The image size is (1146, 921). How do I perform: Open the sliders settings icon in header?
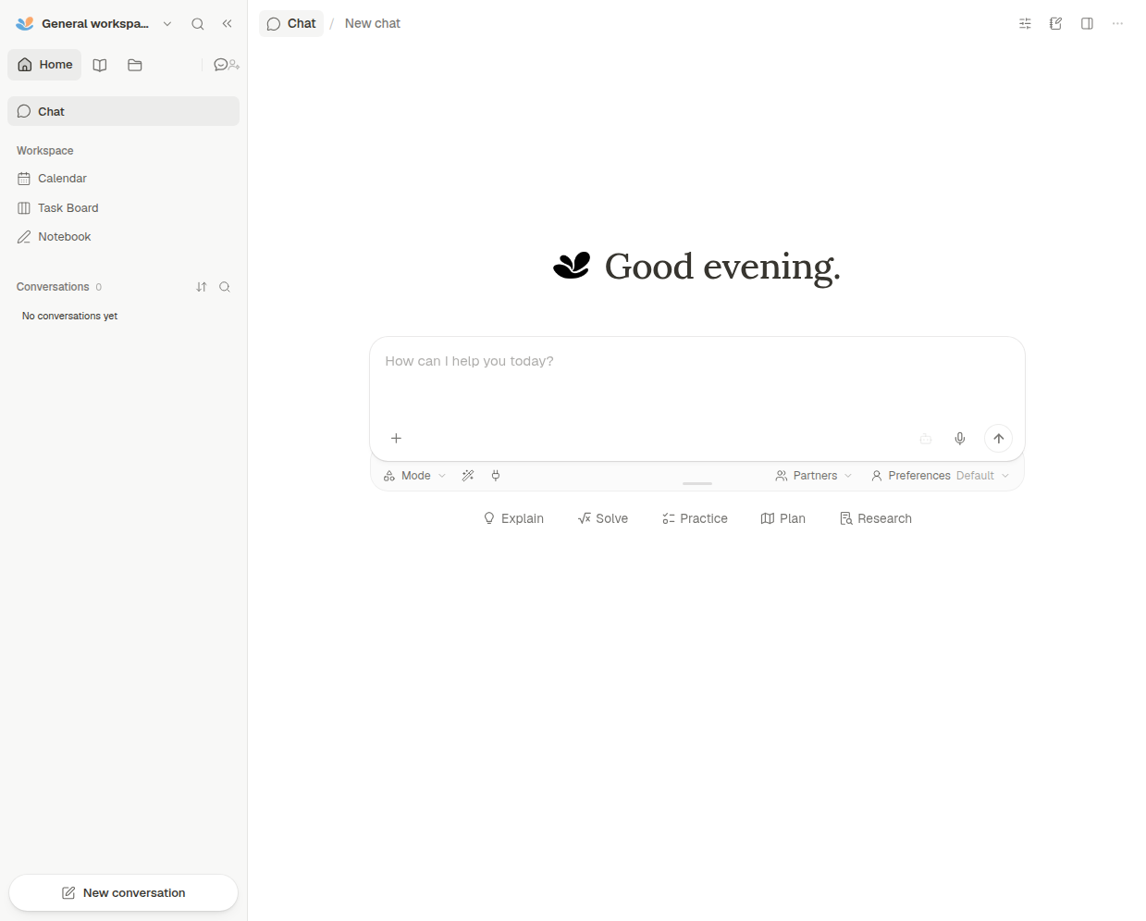point(1025,24)
